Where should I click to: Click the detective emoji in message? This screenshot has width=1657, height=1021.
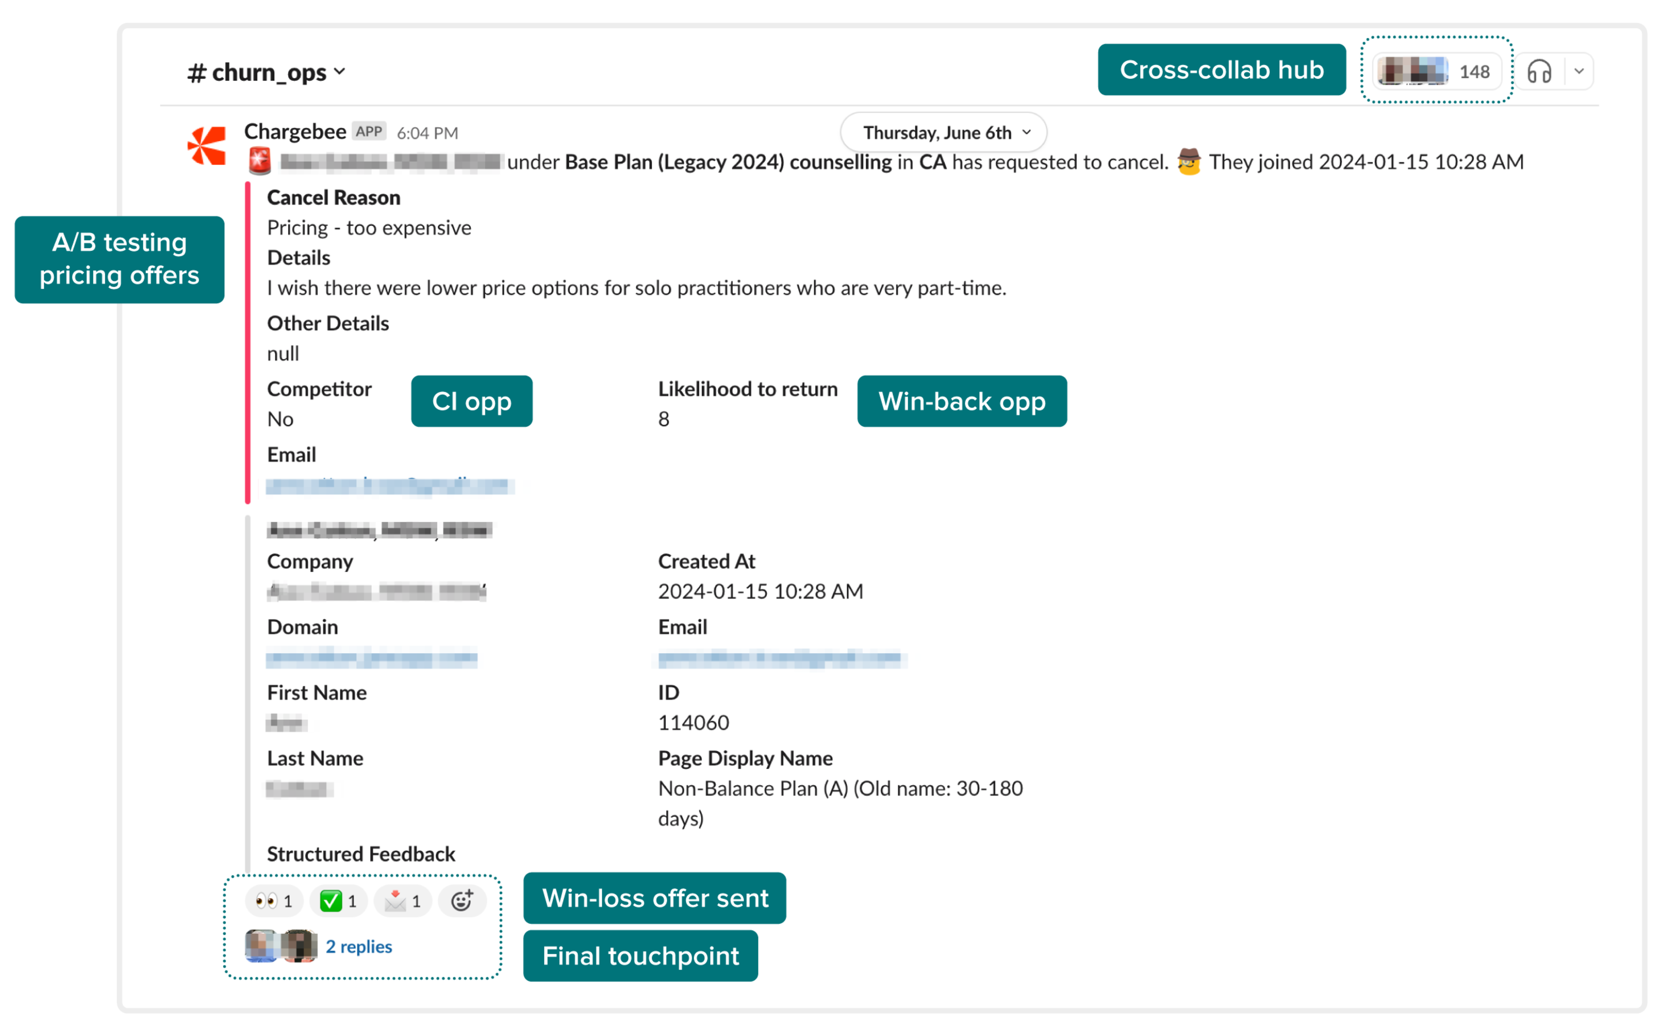[x=1189, y=162]
